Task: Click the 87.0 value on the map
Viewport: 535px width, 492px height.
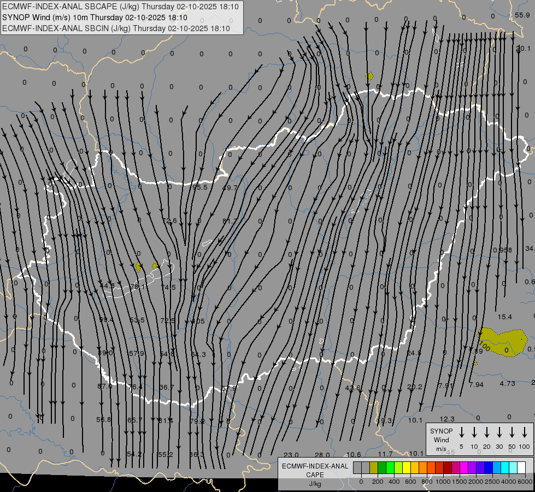Action: point(105,386)
